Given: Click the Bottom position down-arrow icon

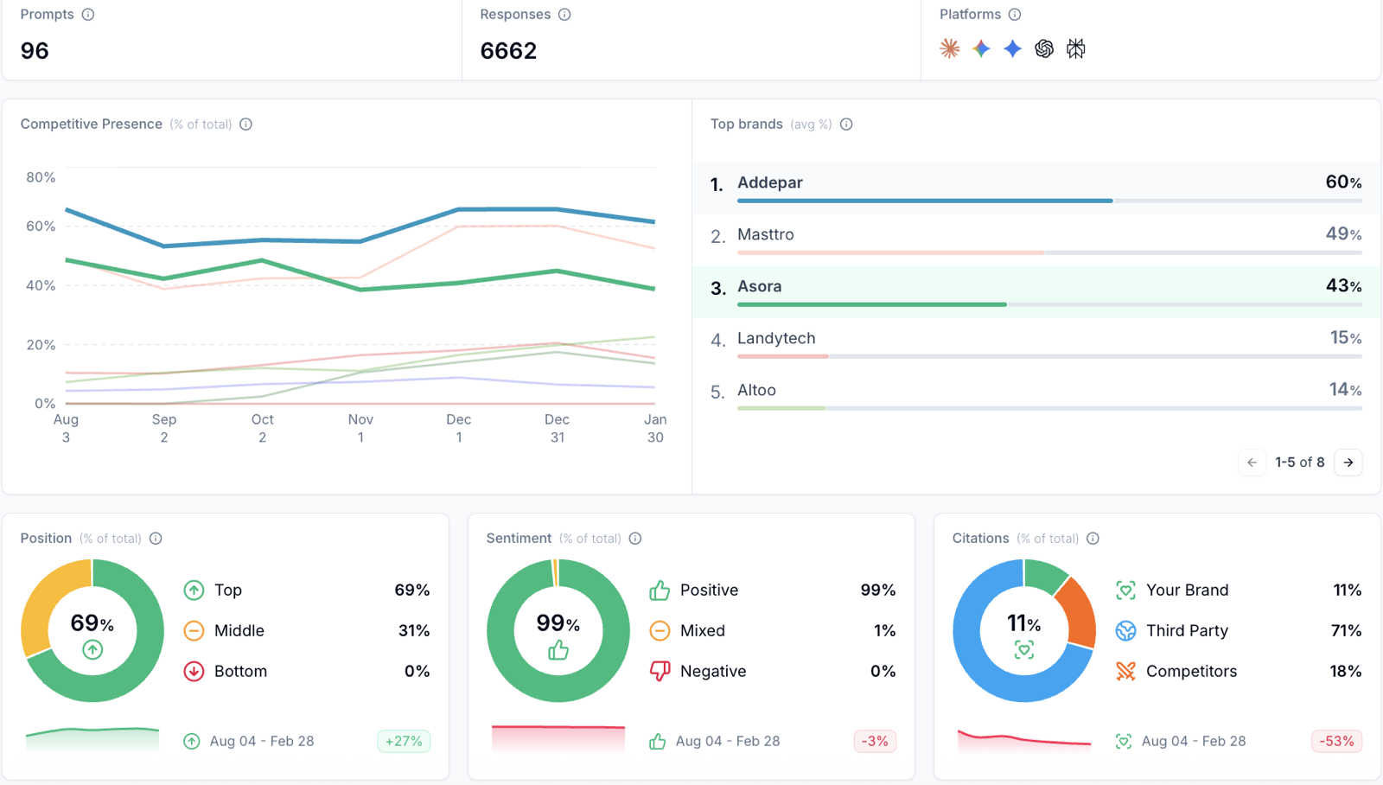Looking at the screenshot, I should click(194, 672).
